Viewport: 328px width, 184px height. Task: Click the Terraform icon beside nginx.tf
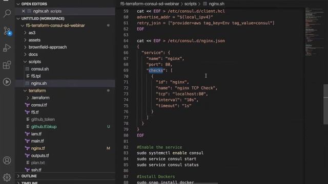coord(27,148)
